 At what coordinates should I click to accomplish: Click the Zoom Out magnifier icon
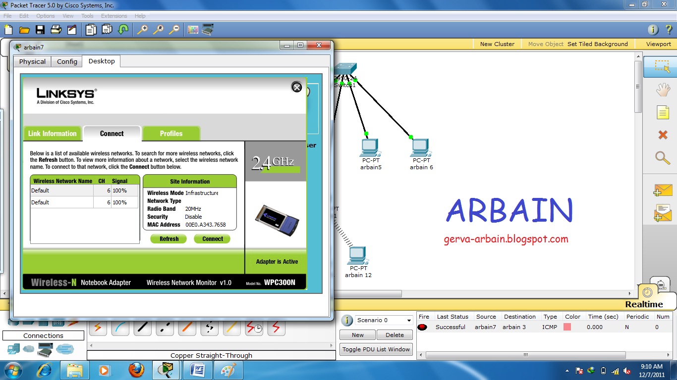[174, 30]
